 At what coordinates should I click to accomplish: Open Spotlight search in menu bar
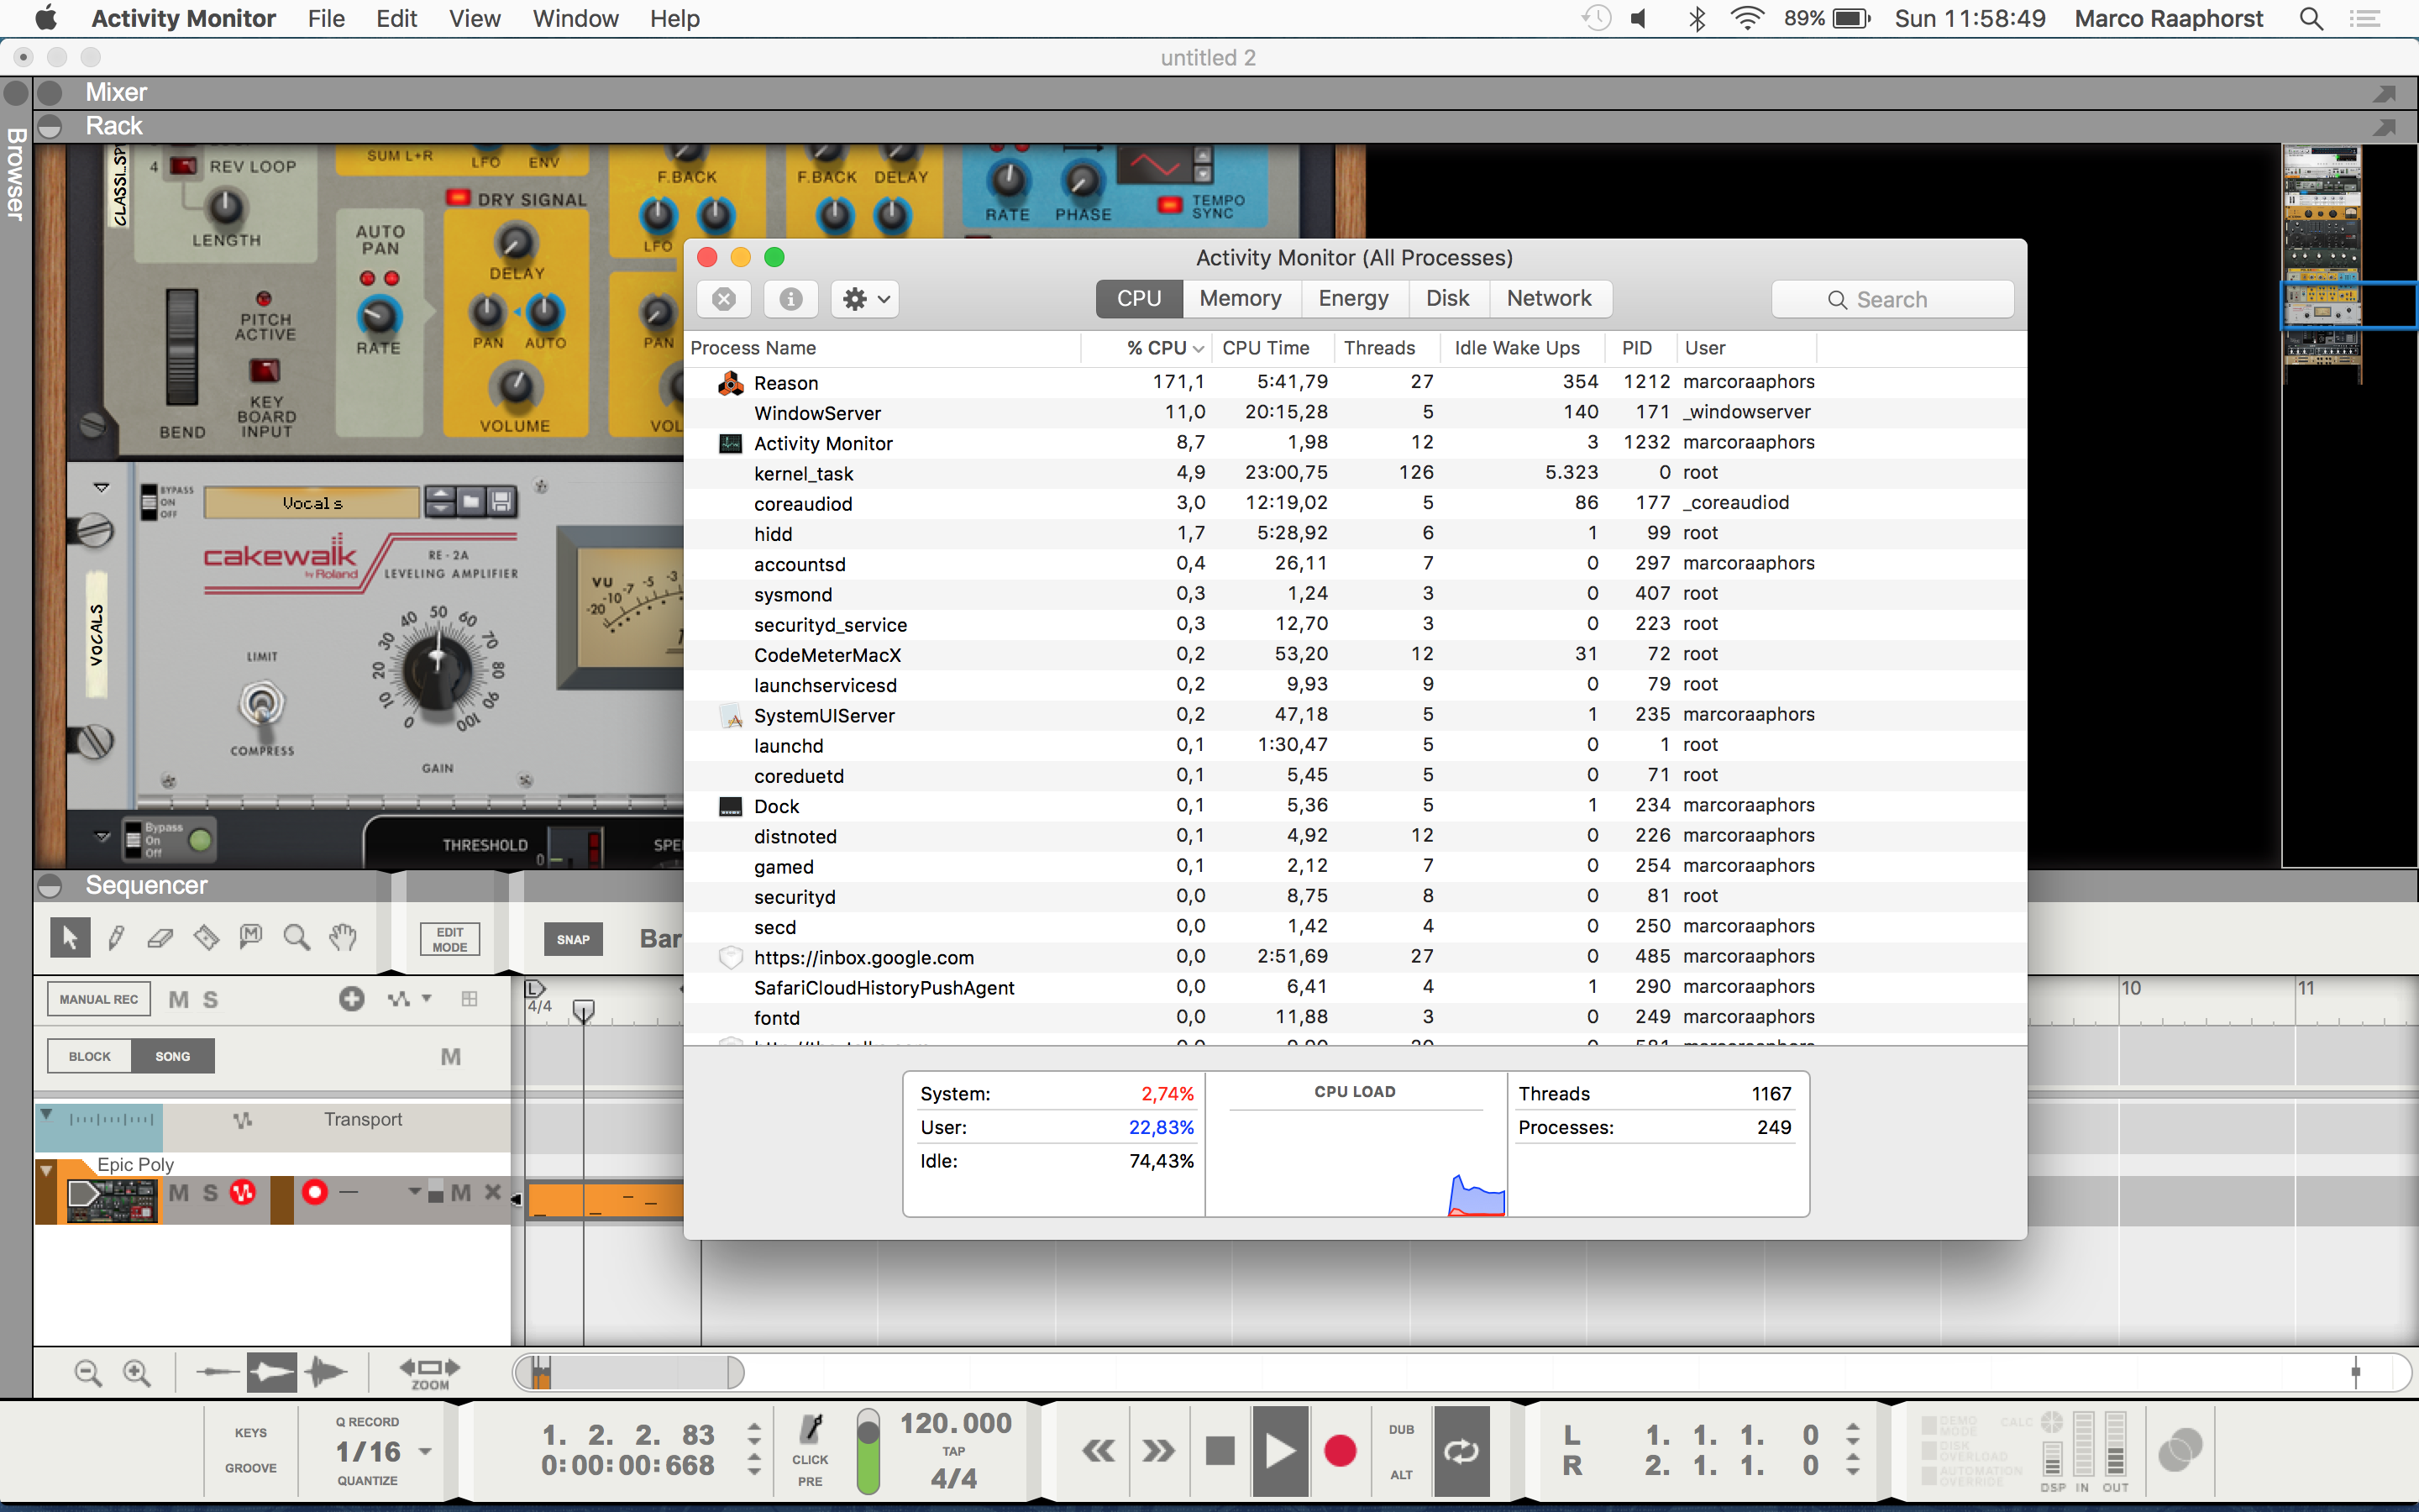pyautogui.click(x=2311, y=19)
